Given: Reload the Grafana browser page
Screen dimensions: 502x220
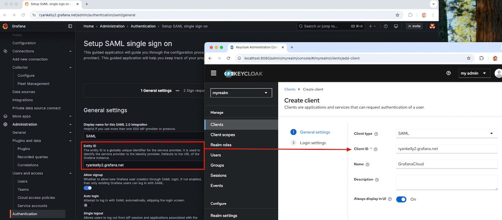Looking at the screenshot, I should point(23,15).
